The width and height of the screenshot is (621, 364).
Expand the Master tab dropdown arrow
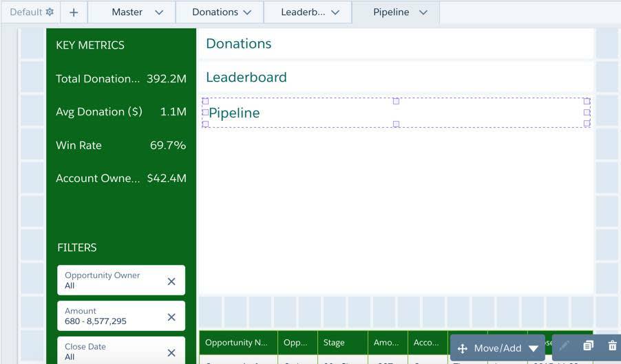[159, 12]
